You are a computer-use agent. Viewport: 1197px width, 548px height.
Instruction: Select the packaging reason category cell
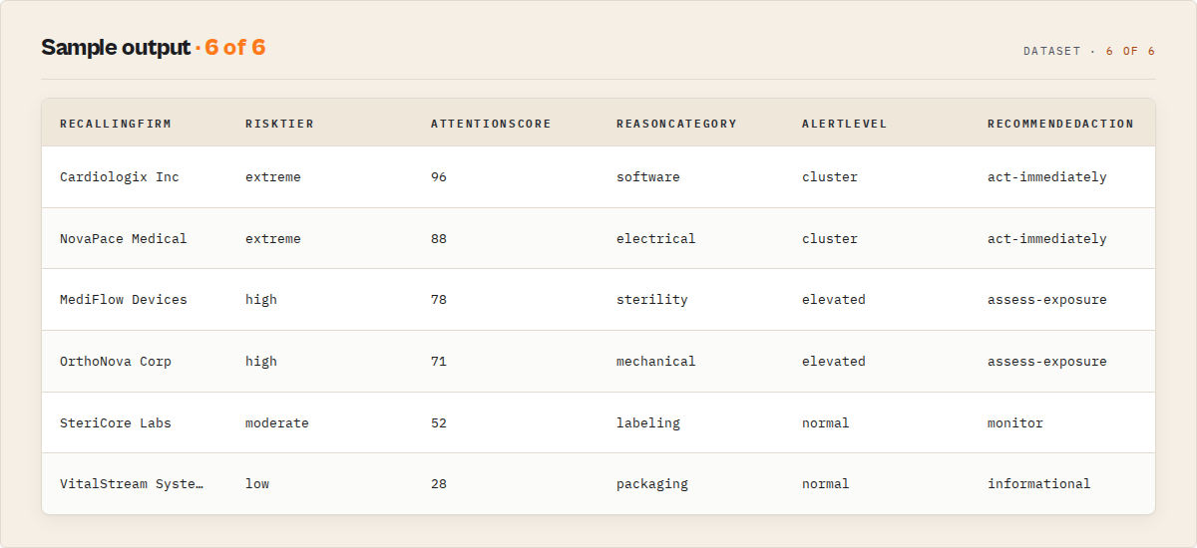[652, 484]
